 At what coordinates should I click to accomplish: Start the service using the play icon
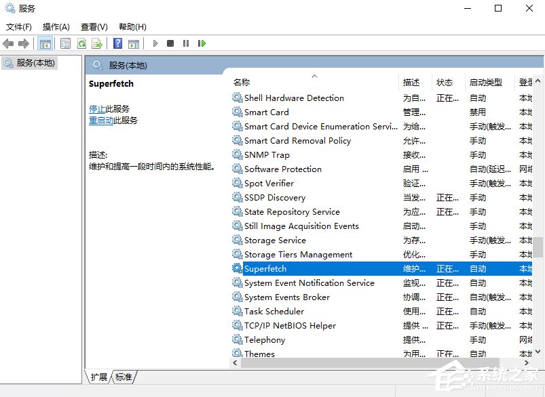(156, 43)
